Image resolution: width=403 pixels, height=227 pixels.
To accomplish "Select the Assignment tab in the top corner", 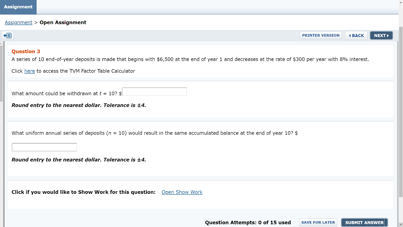I will 18,7.
